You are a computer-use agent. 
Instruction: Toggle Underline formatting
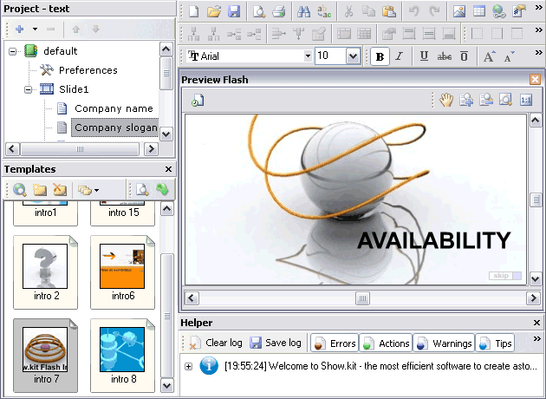(424, 56)
